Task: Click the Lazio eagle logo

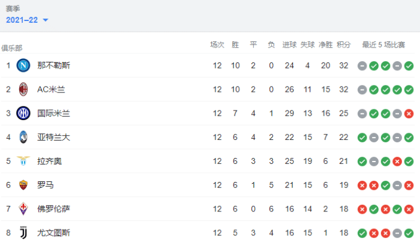Action: pyautogui.click(x=23, y=161)
